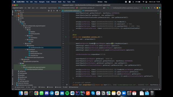Viewport: 173px width, 97px height.
Task: Open Project panel gear options
Action: tap(57, 11)
